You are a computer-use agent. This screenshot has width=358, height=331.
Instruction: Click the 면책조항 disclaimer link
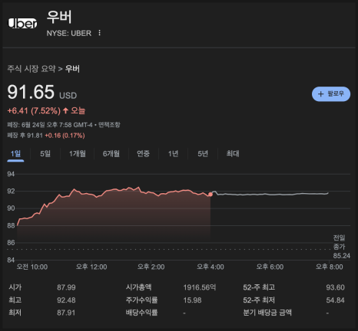click(109, 125)
